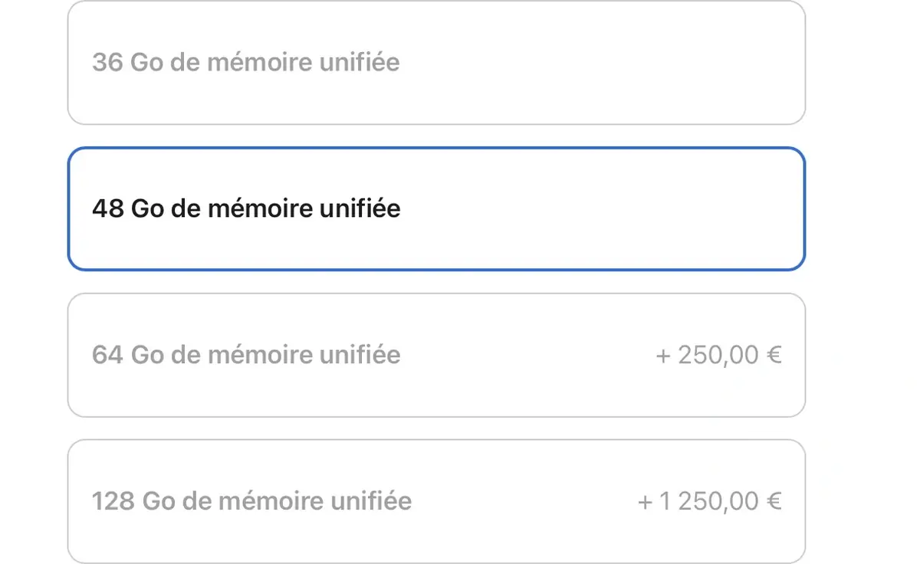Click the 48 Go de mémoire unifiée label

coord(245,208)
